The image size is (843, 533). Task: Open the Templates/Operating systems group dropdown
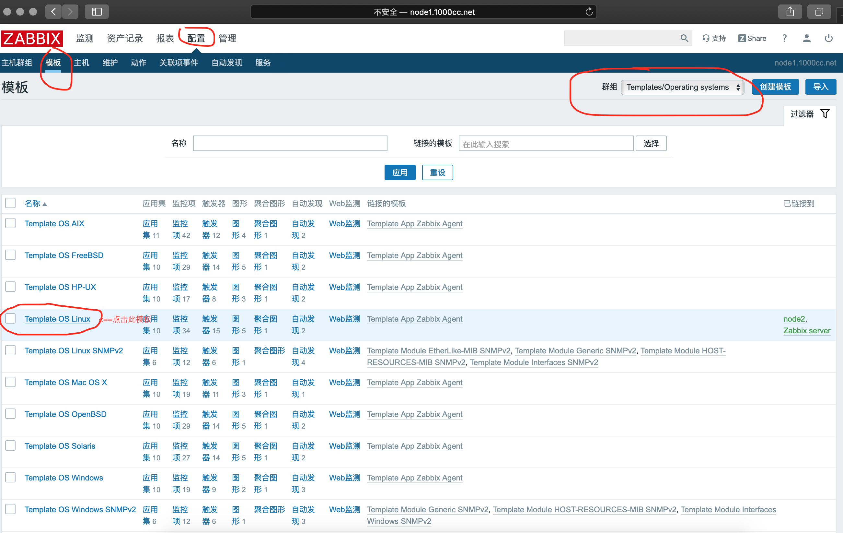point(682,87)
